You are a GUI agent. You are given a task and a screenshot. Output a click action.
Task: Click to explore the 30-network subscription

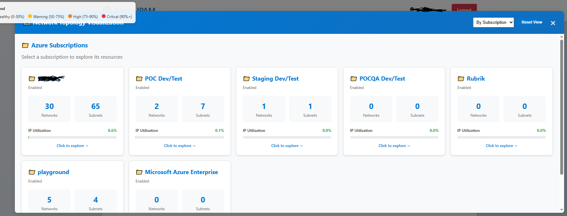(72, 146)
